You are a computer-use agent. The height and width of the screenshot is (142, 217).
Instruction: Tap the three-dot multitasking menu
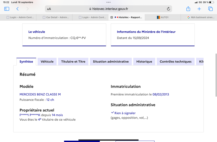108,2
